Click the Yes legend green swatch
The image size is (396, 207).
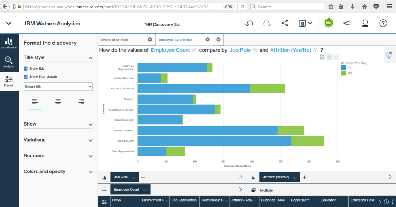point(344,73)
